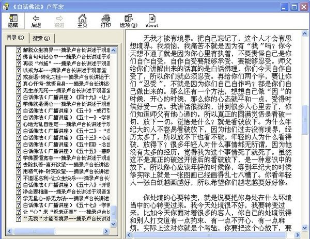Click the 主页 (Home) toolbar icon
Screen dimensions: 310x239
(x=82, y=21)
